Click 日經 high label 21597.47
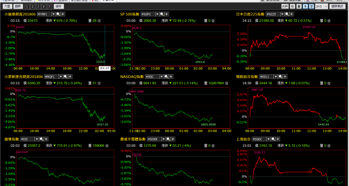Screen dimensions: 349x186 tap(309, 27)
